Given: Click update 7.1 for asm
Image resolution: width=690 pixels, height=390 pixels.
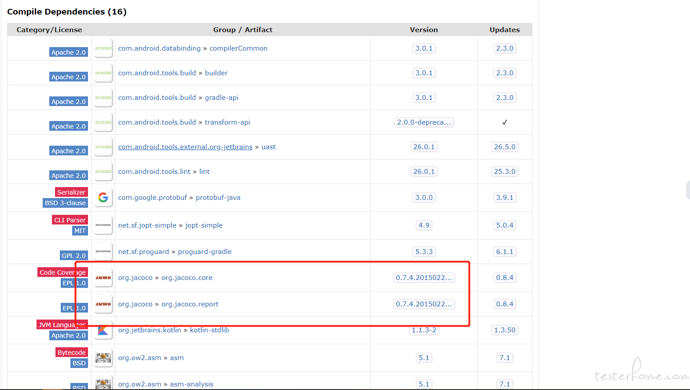Looking at the screenshot, I should click(x=505, y=358).
